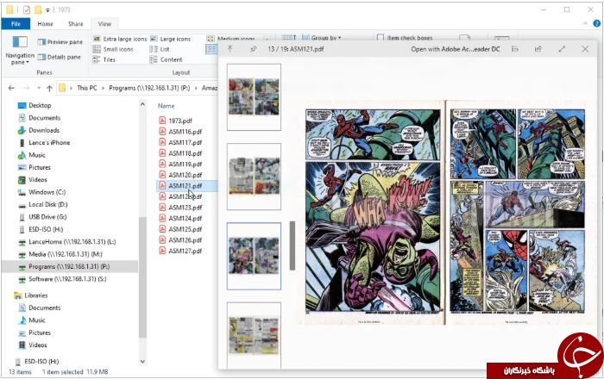This screenshot has height=379, width=604.
Task: Collapse the ribbon chevron
Action: [586, 24]
